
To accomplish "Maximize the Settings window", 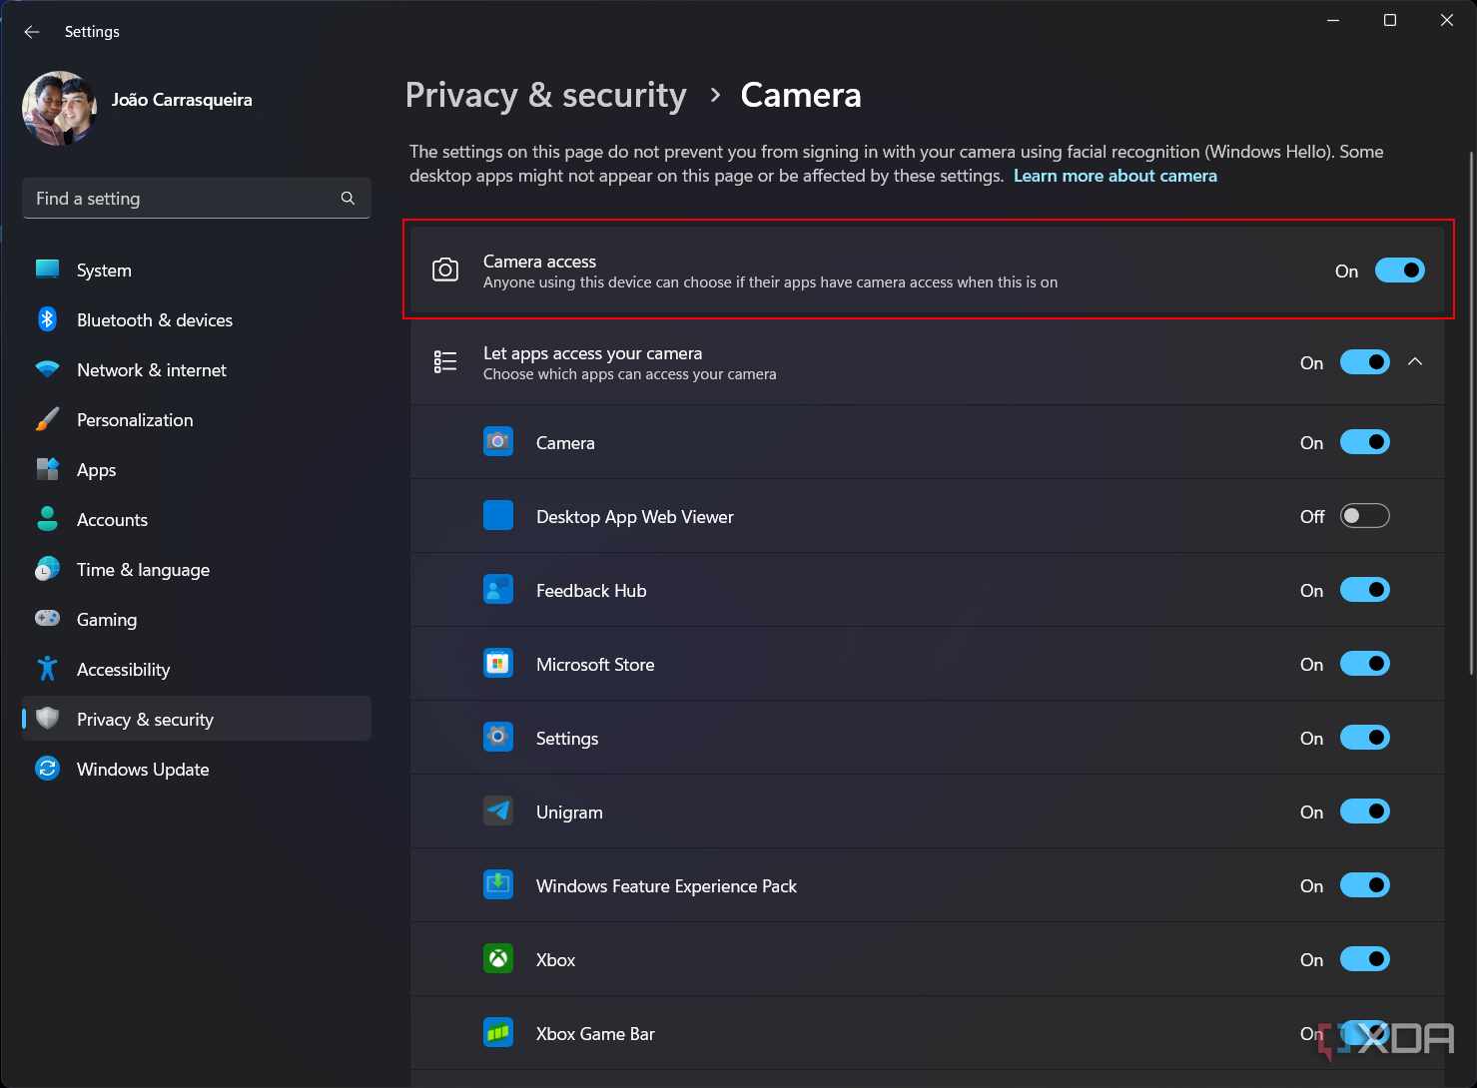I will pyautogui.click(x=1389, y=20).
